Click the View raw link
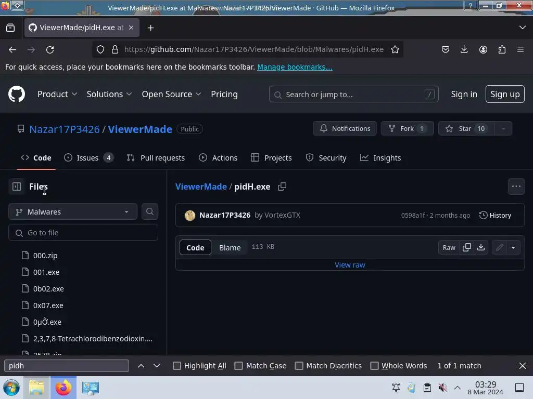 (x=350, y=265)
